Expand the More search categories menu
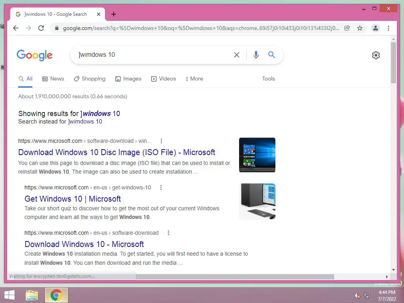This screenshot has height=303, width=404. click(194, 79)
